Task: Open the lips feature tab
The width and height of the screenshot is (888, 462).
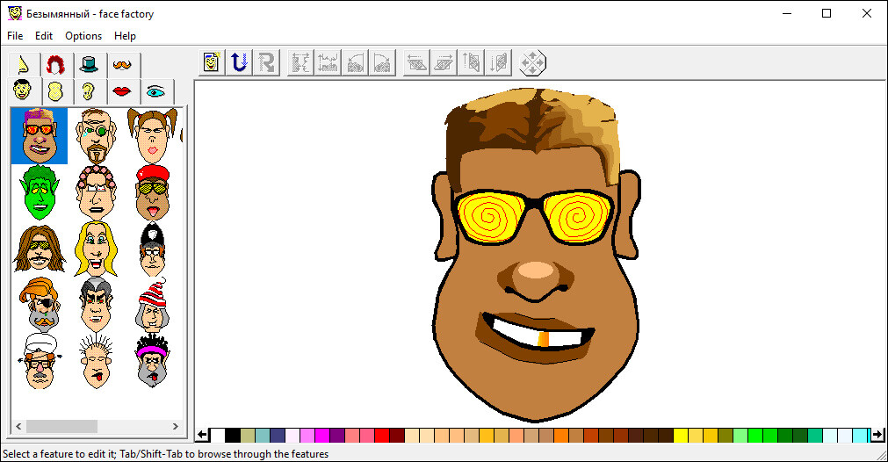Action: [122, 91]
